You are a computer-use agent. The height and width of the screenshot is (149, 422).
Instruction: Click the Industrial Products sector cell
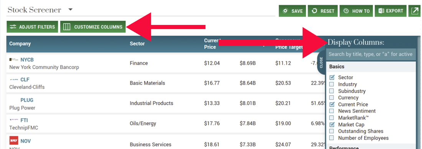coord(152,103)
